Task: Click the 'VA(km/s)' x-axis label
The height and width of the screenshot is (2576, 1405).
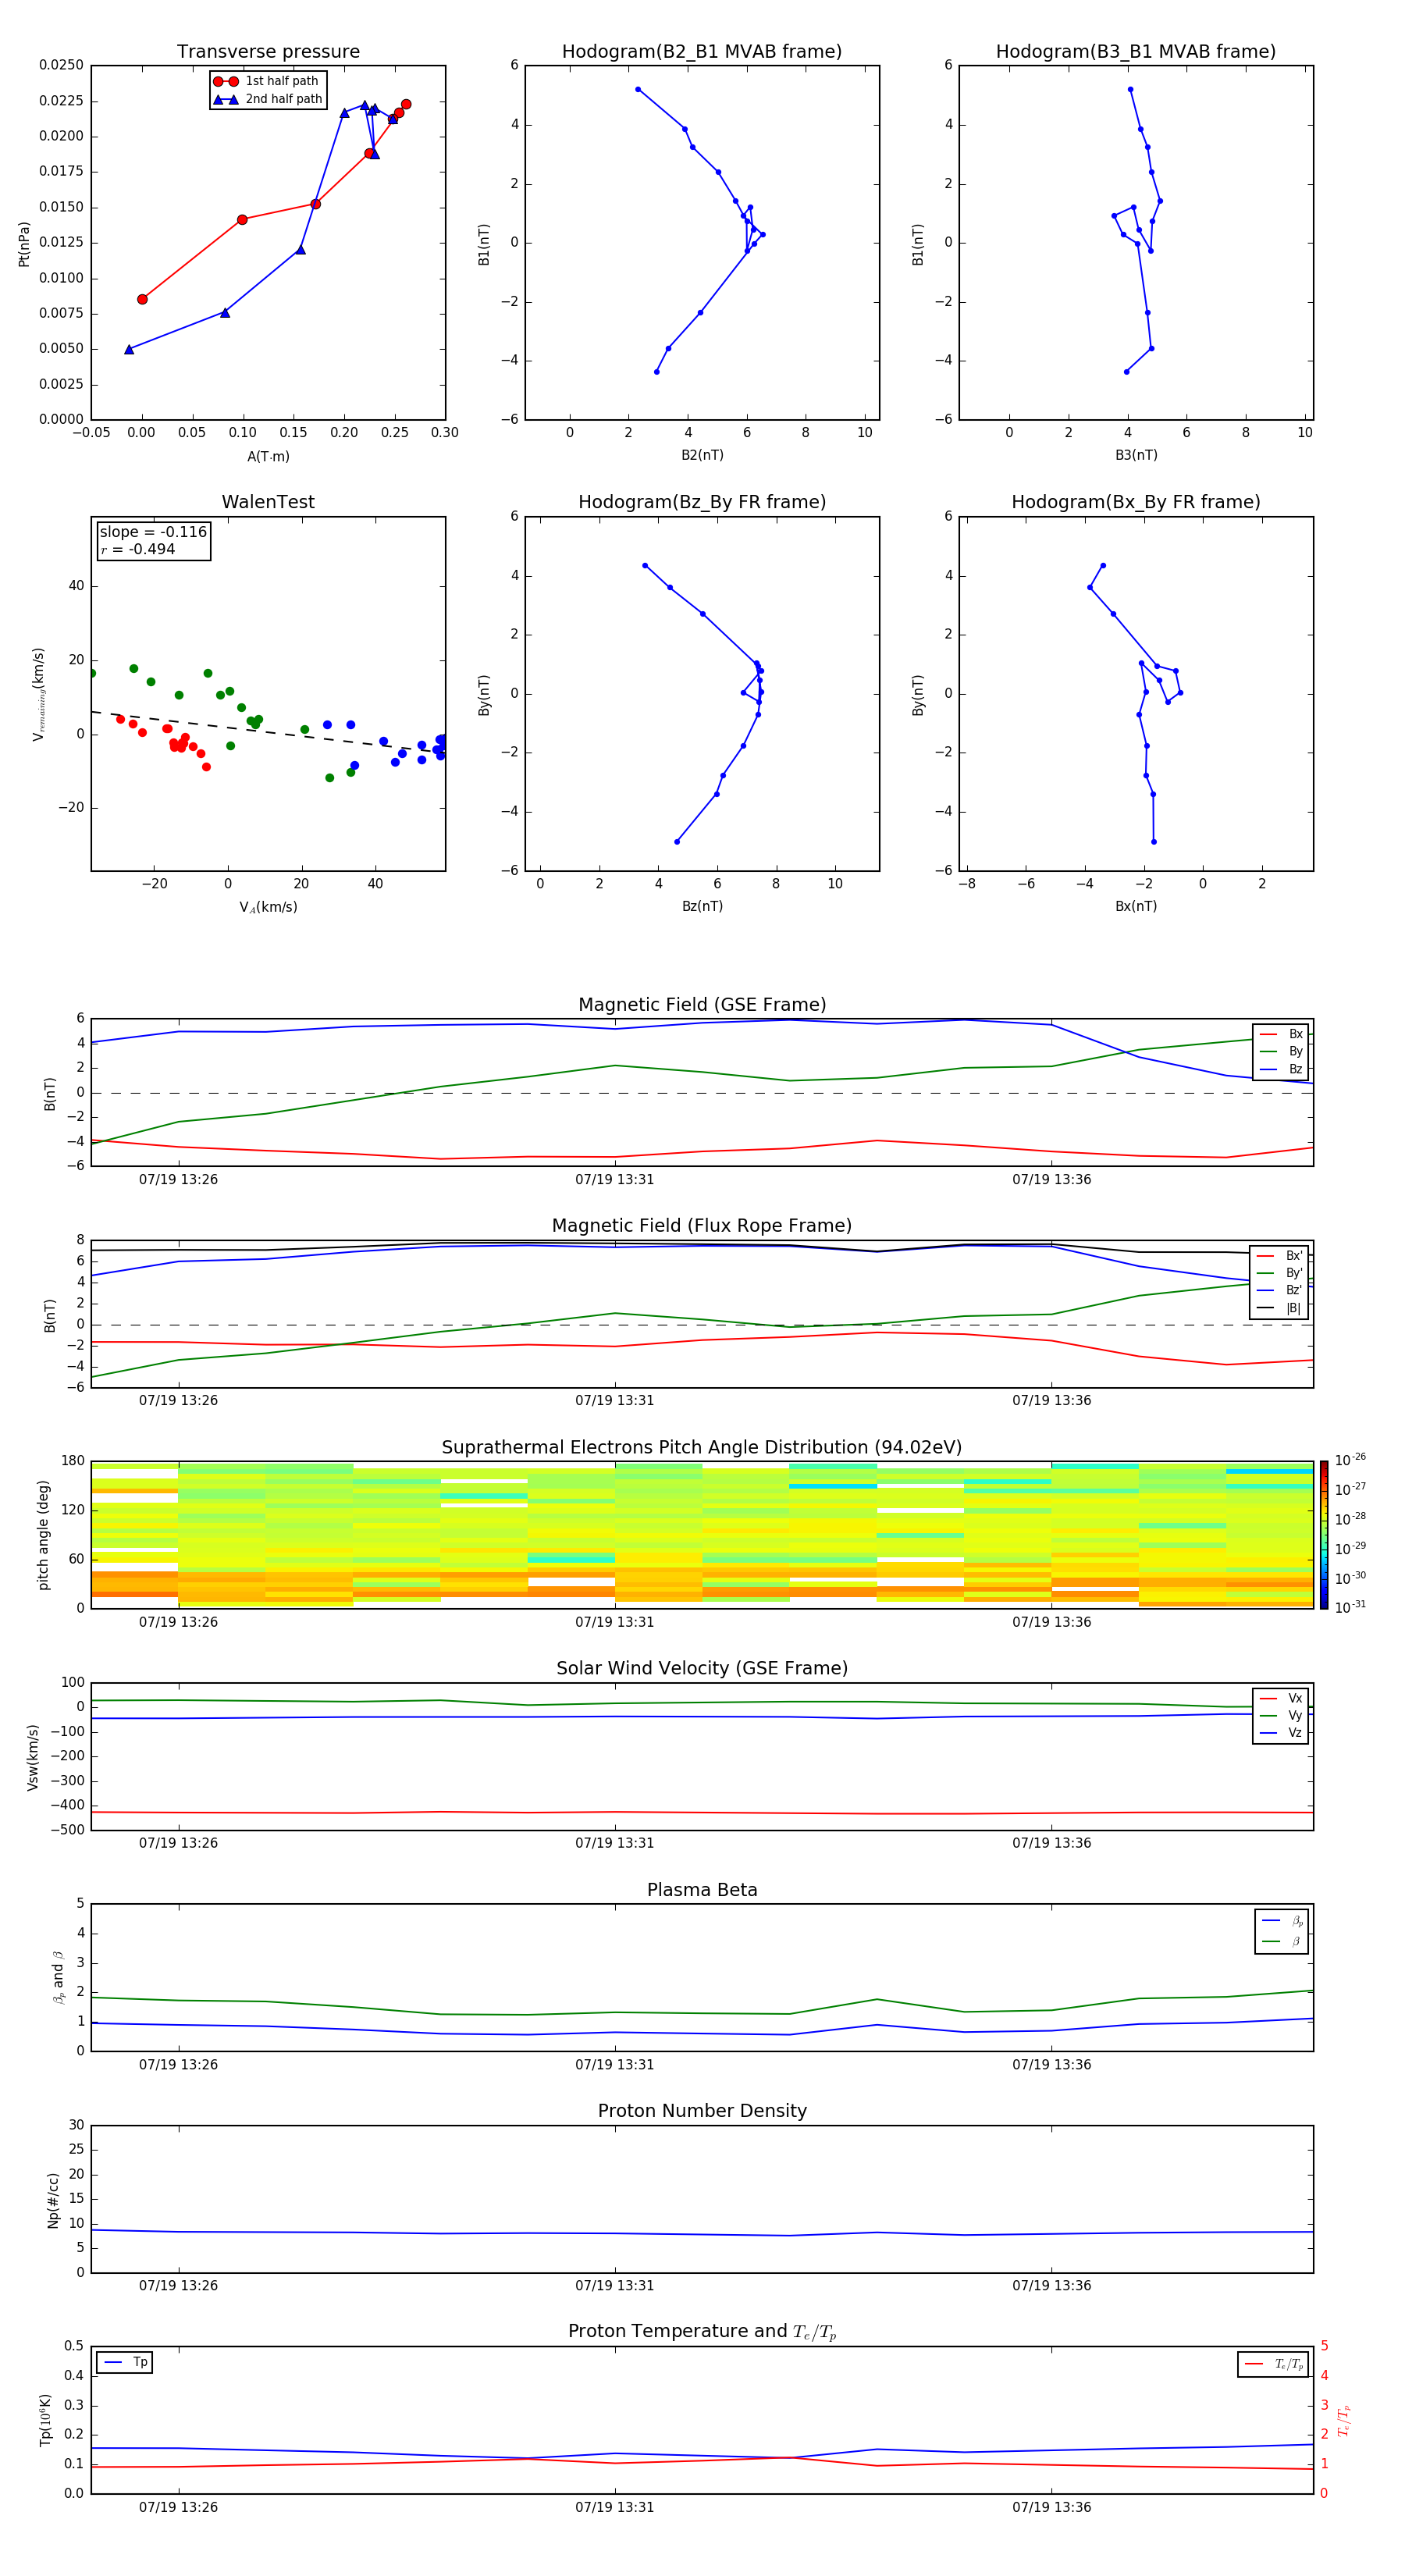Action: pos(268,907)
